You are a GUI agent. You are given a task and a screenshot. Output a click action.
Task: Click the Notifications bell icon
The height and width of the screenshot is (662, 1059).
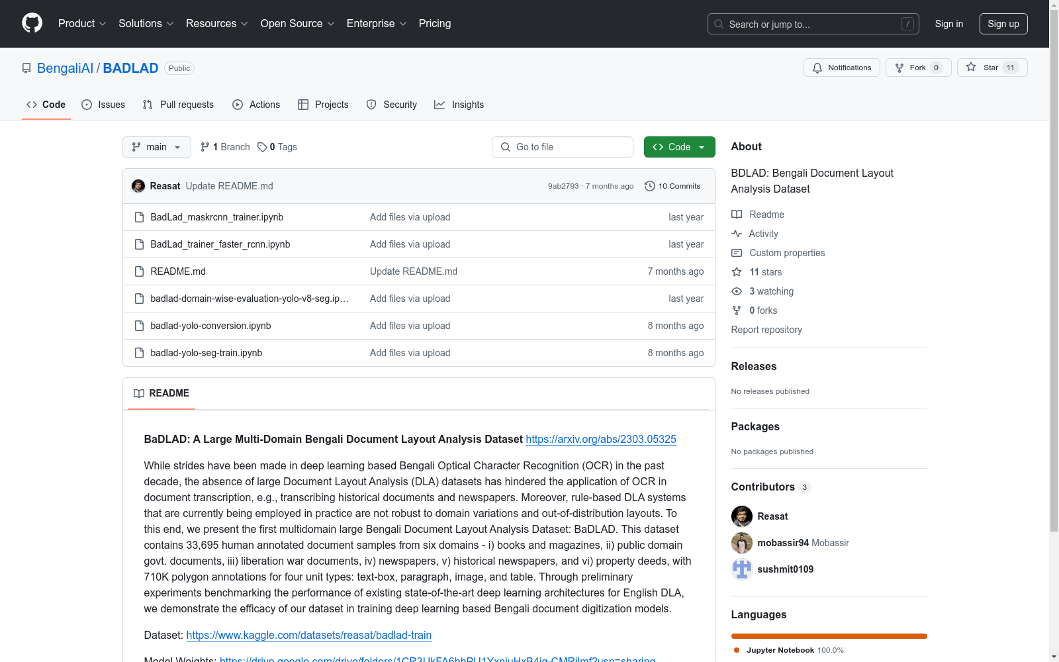point(817,68)
